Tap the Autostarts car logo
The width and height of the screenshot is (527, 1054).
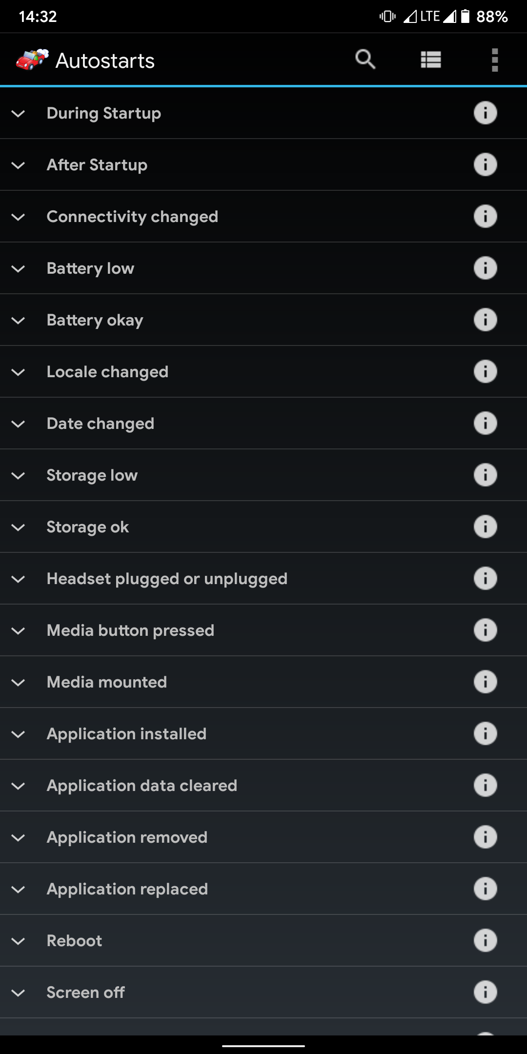(x=32, y=60)
